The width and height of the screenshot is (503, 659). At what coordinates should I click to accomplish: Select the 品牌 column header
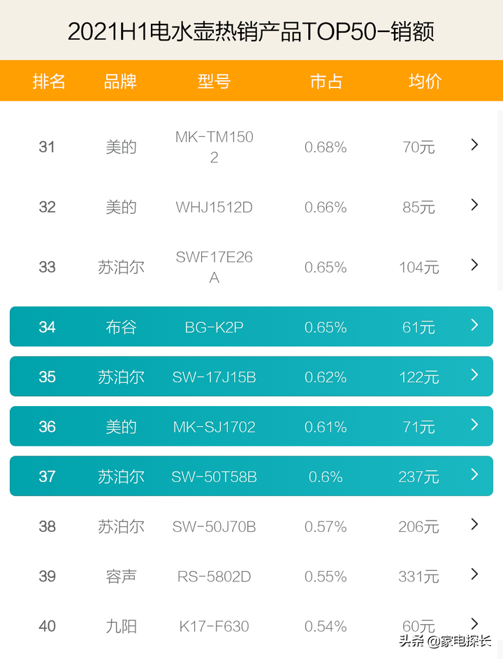[120, 82]
